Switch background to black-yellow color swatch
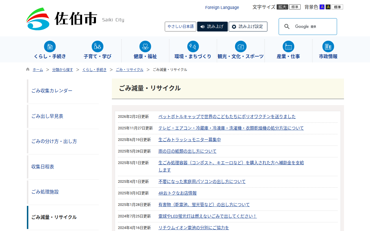 [328, 7]
